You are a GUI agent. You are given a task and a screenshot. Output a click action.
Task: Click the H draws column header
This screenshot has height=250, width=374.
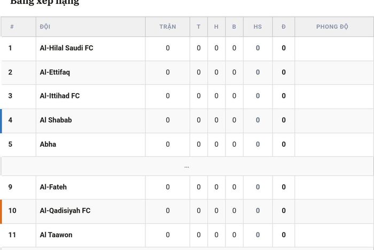point(216,27)
